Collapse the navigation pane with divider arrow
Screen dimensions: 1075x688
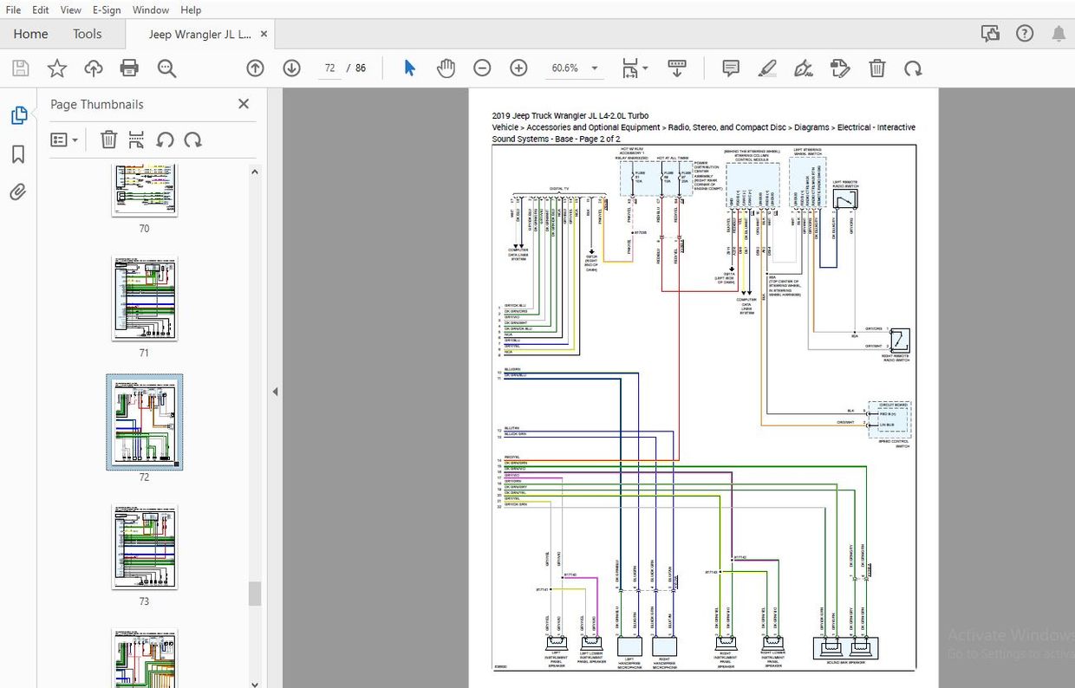pyautogui.click(x=275, y=392)
